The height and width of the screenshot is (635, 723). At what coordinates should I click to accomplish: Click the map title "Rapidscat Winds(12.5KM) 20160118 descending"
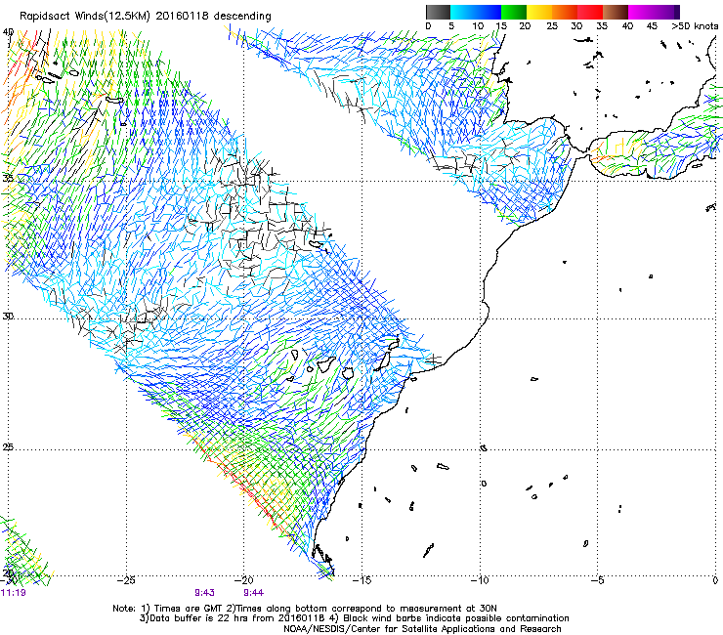point(146,17)
